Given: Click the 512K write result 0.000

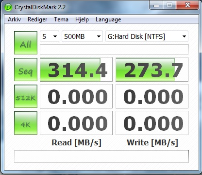Looking at the screenshot, I should (152, 96).
